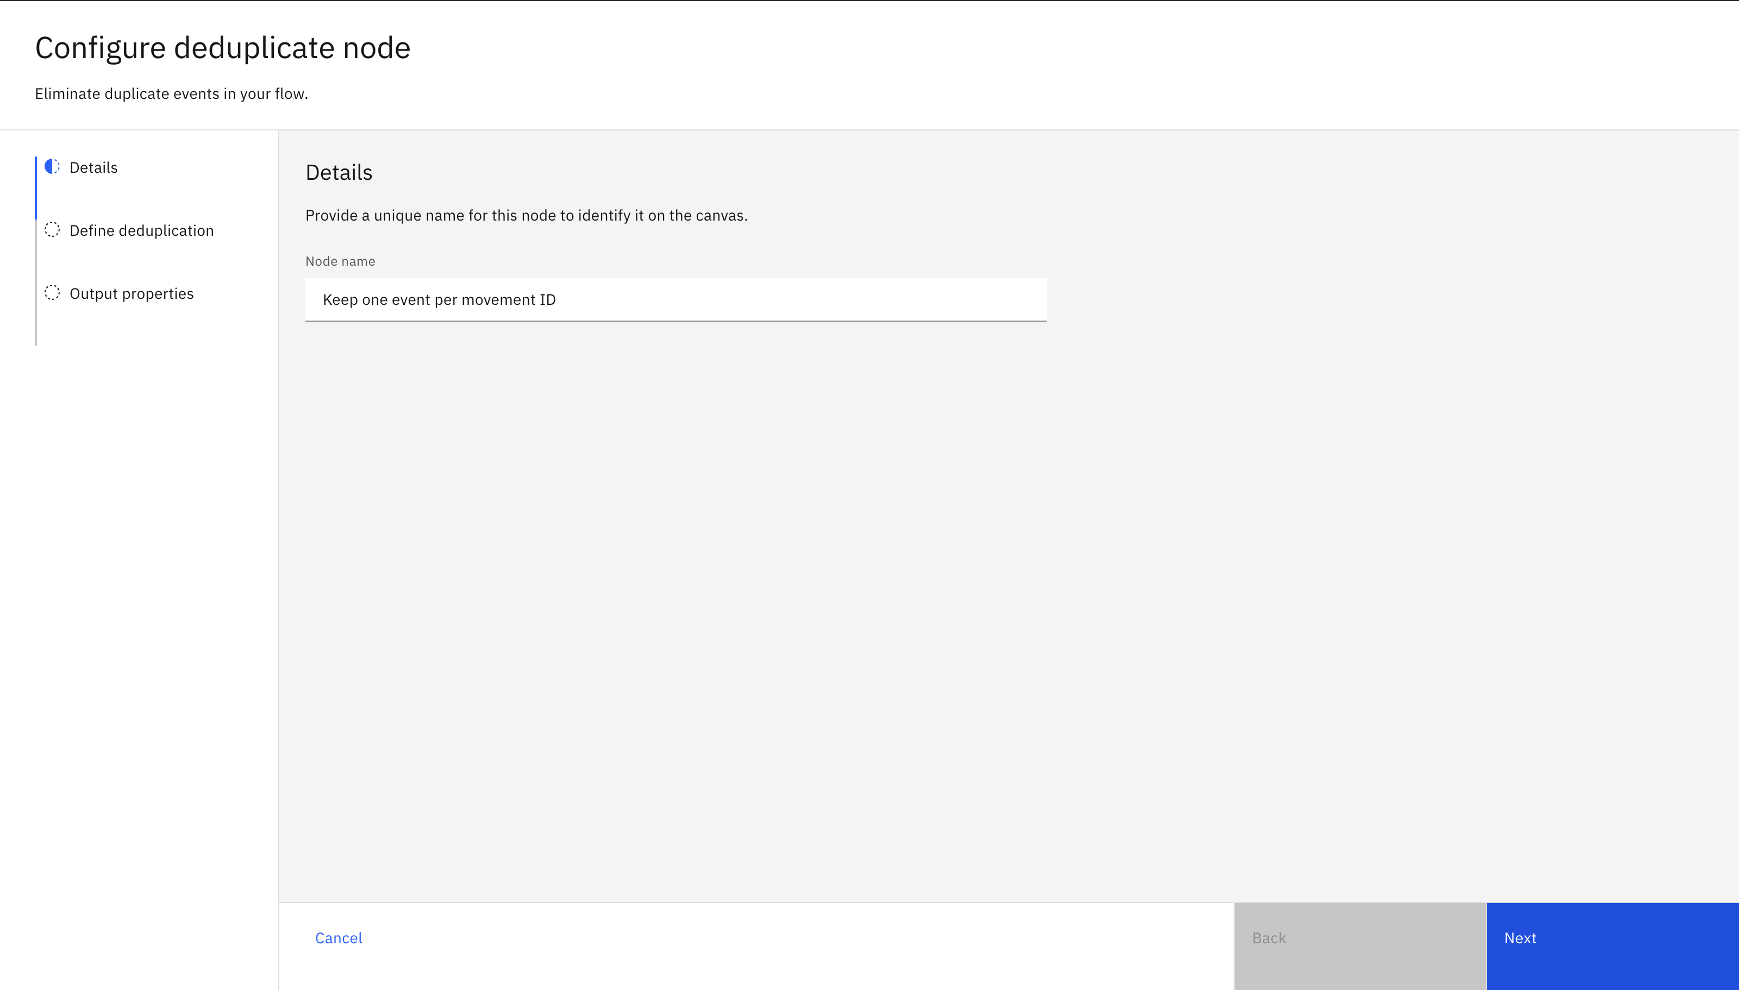Cancel the deduplicate node configuration
This screenshot has height=990, width=1739.
pos(339,938)
